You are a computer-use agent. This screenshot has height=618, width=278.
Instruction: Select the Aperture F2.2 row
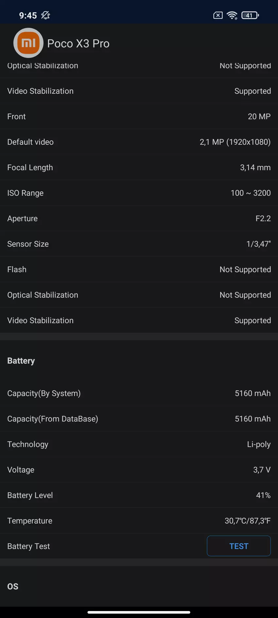[x=139, y=219]
